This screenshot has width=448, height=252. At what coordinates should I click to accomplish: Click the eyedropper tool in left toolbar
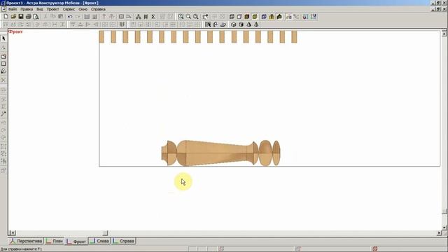[x=3, y=114]
